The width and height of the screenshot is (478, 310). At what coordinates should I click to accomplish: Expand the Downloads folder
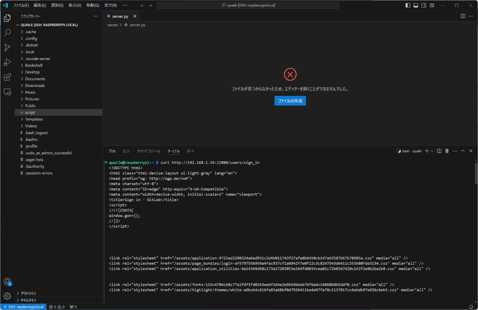pos(59,86)
